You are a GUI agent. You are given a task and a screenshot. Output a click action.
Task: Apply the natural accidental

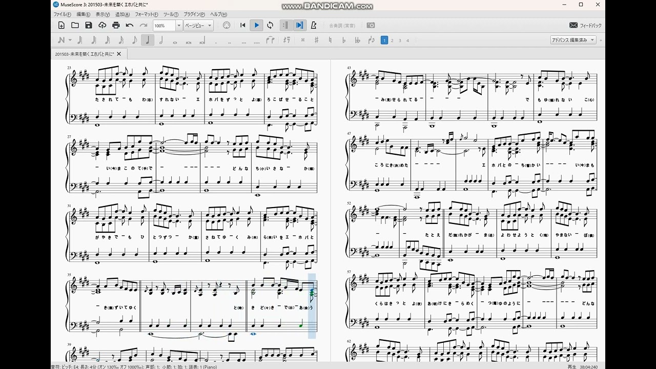[x=330, y=40]
